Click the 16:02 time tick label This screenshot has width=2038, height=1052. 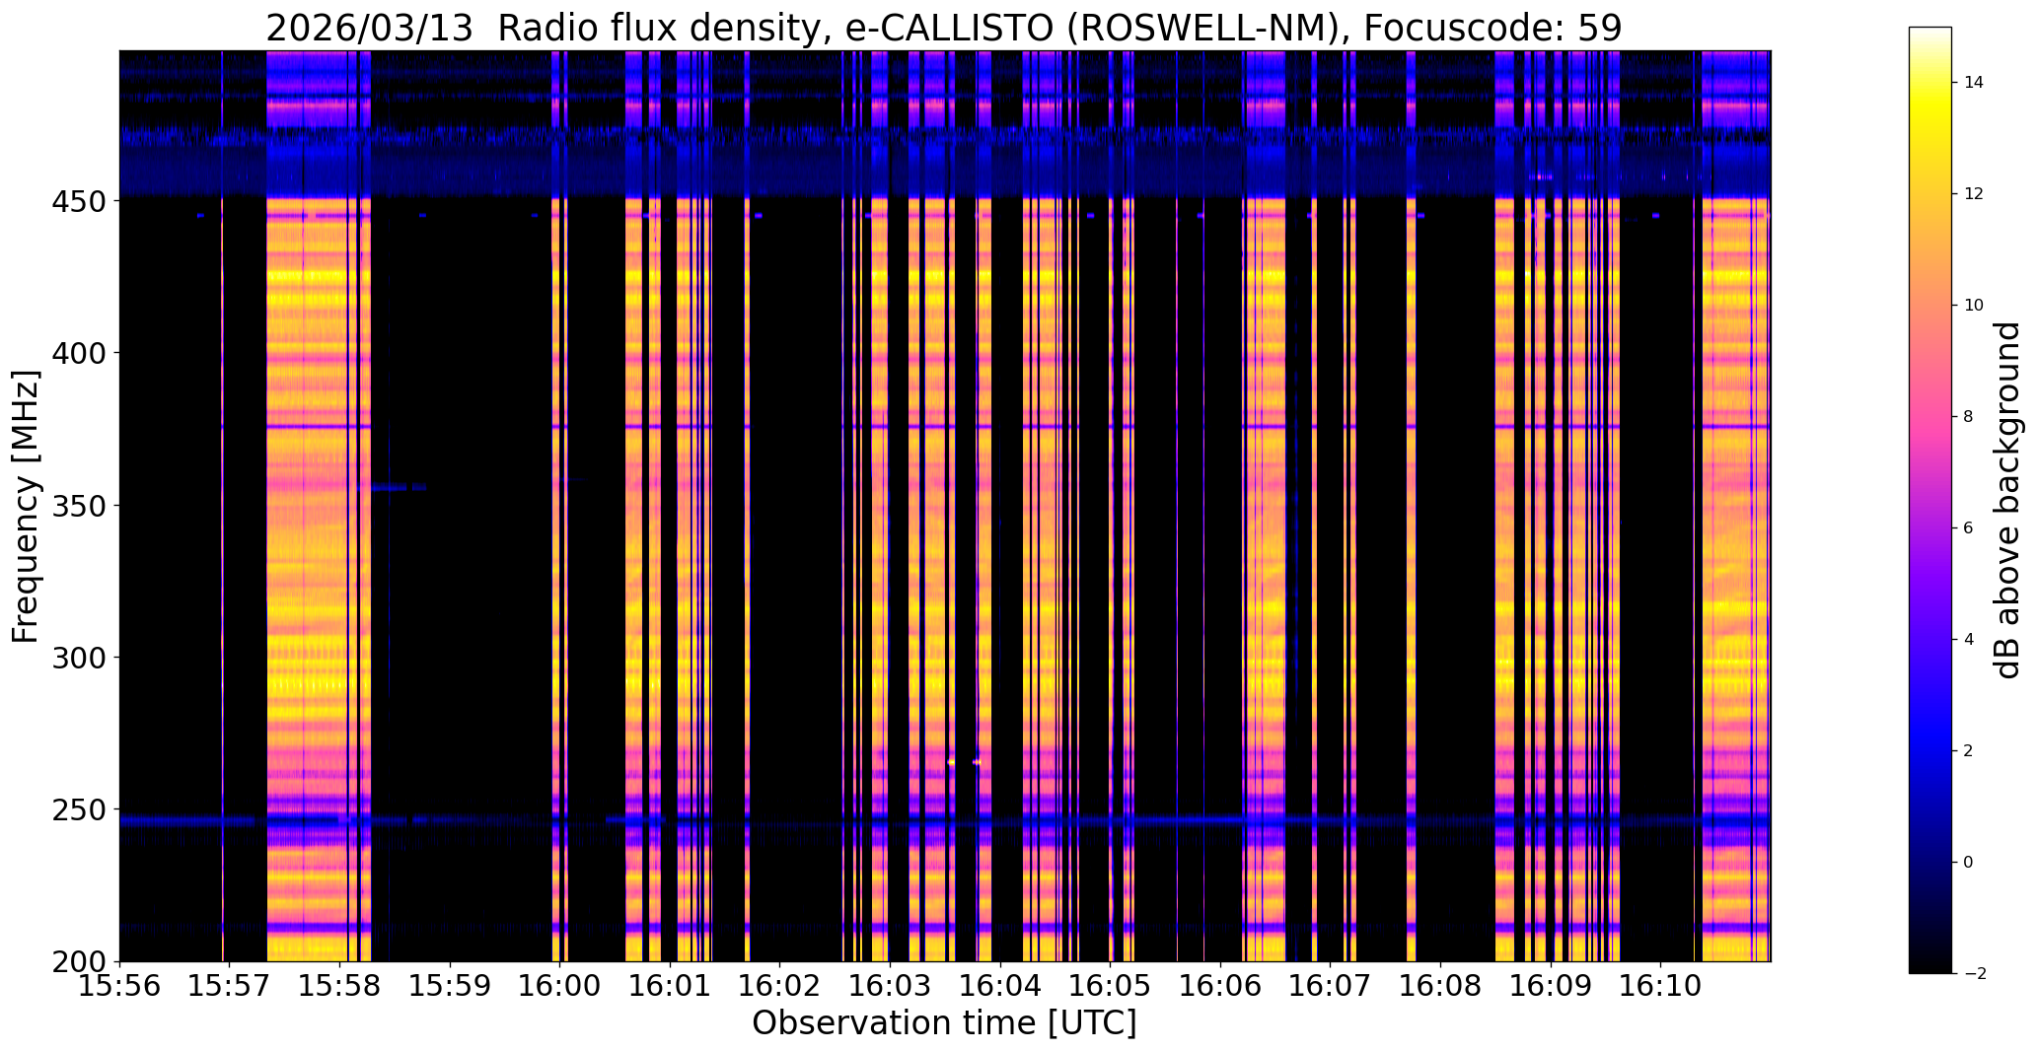click(779, 984)
